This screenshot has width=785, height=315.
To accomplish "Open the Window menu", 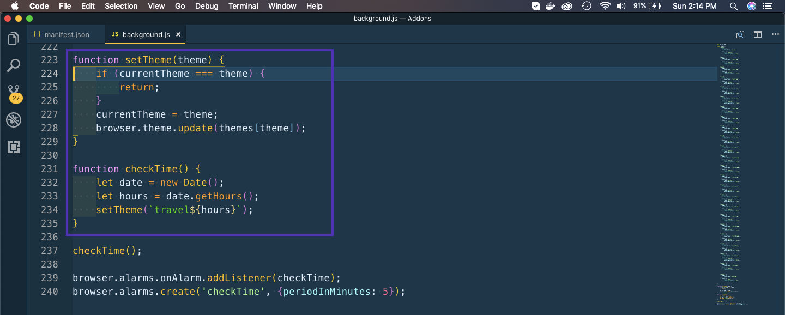I will click(x=282, y=6).
